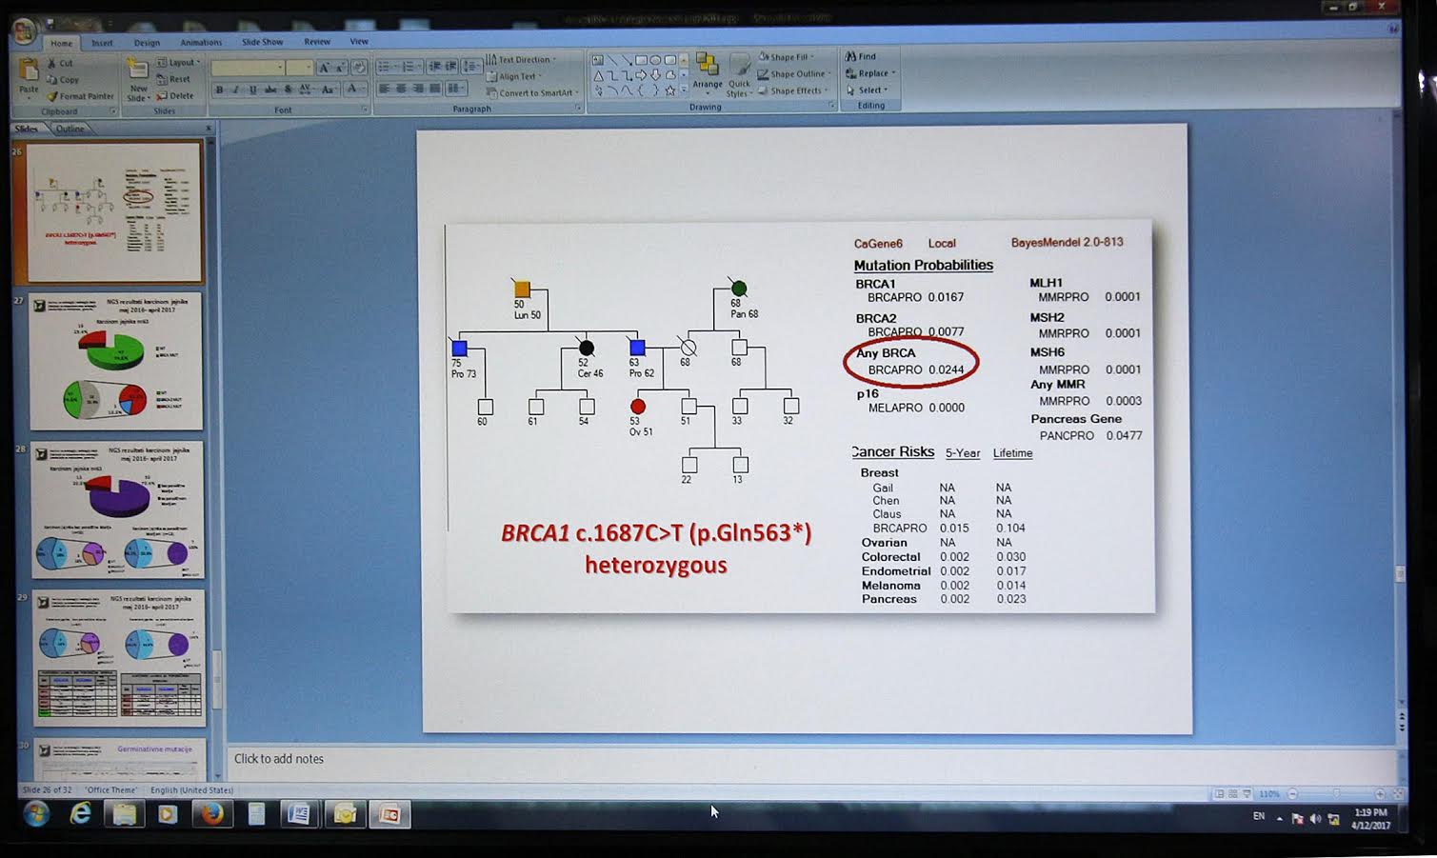Open Quick Styles gallery
This screenshot has width=1437, height=858.
point(739,74)
